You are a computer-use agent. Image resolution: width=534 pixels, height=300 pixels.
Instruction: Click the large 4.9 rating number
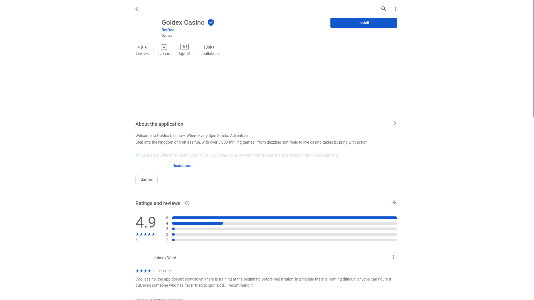click(x=146, y=222)
